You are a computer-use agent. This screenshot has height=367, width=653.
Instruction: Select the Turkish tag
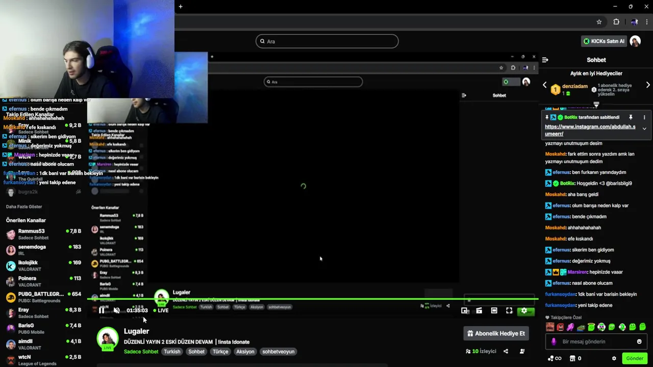coord(172,352)
